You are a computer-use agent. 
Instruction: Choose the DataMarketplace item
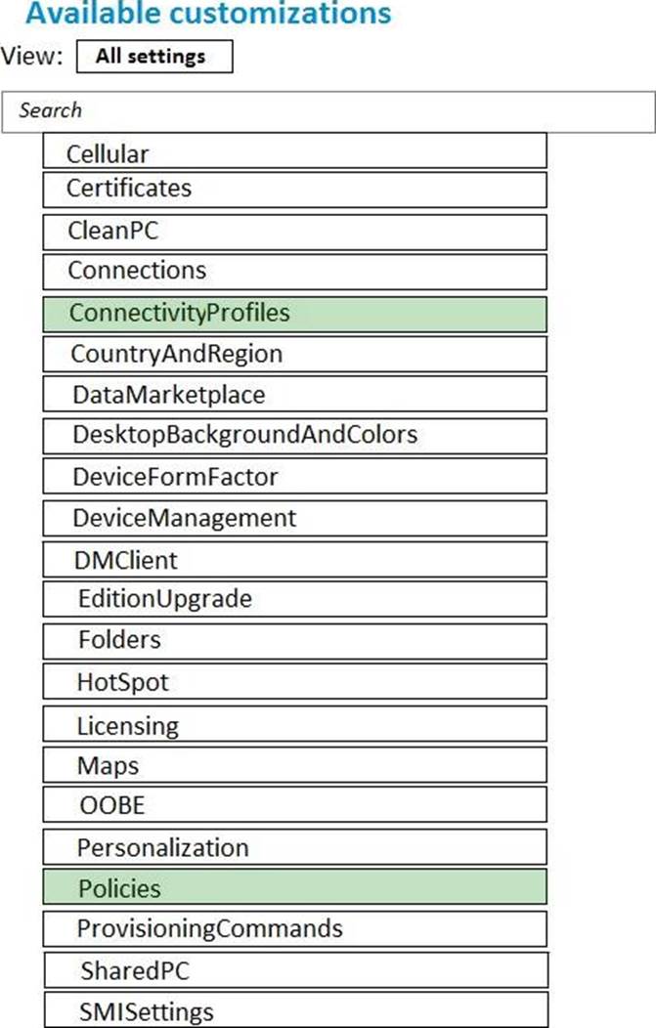click(294, 395)
